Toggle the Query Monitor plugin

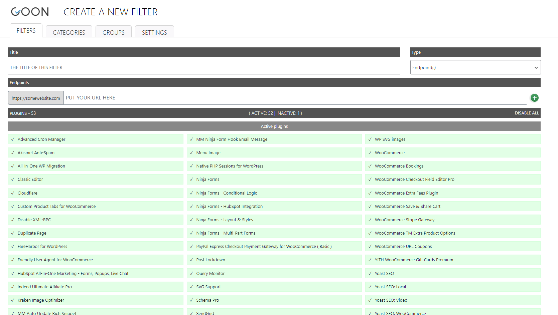point(274,274)
